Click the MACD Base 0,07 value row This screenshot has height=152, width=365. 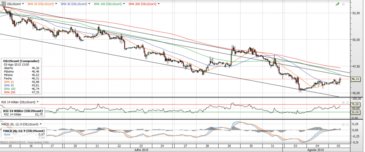click(24, 134)
